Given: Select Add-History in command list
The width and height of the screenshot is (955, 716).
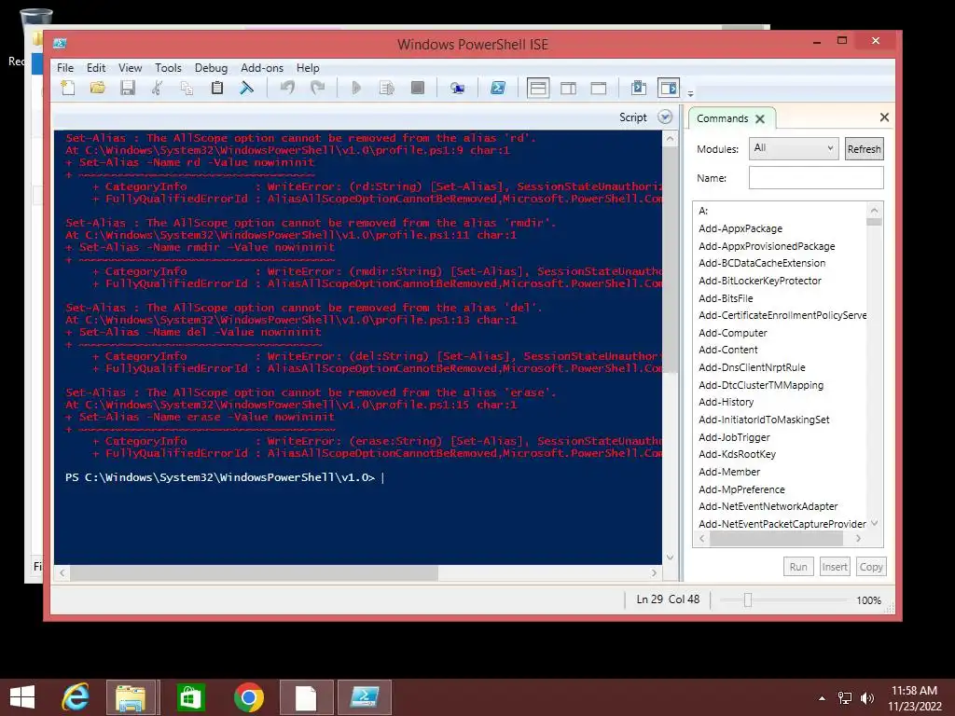Looking at the screenshot, I should click(x=726, y=403).
